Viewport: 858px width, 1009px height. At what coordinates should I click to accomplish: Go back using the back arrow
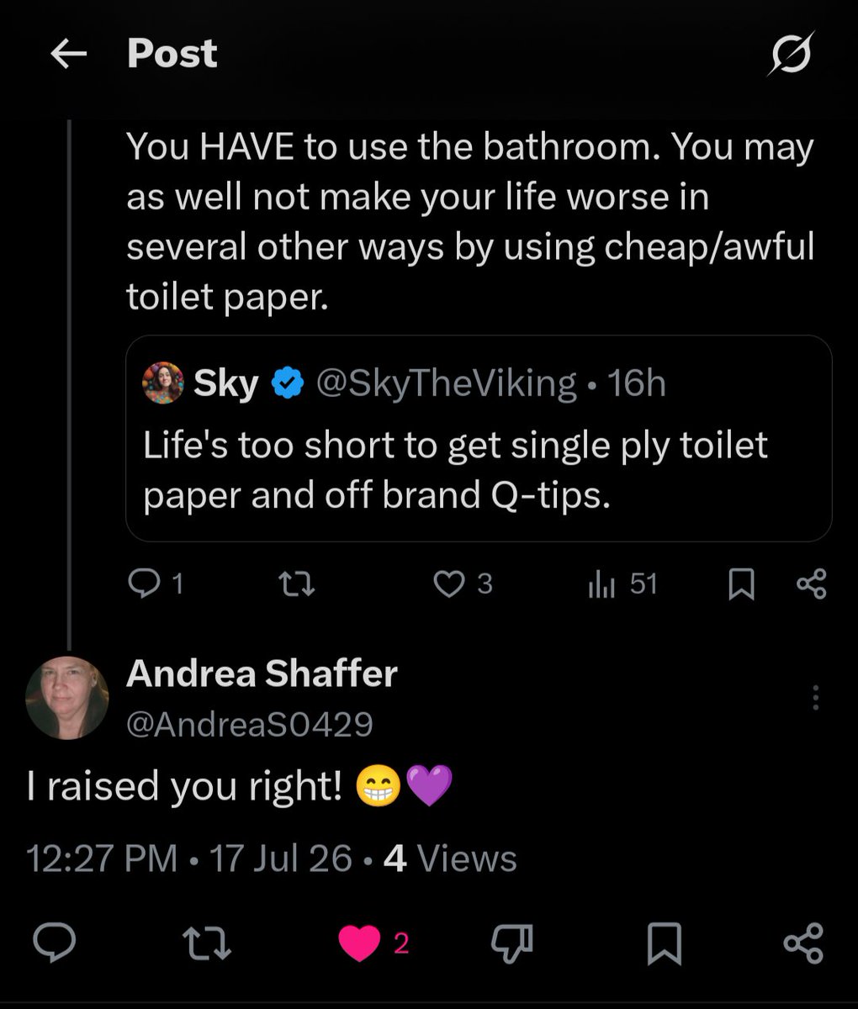click(x=69, y=55)
